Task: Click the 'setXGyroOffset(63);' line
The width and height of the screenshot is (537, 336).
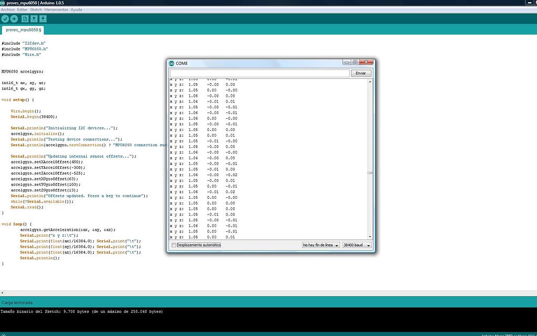Action: click(x=45, y=179)
